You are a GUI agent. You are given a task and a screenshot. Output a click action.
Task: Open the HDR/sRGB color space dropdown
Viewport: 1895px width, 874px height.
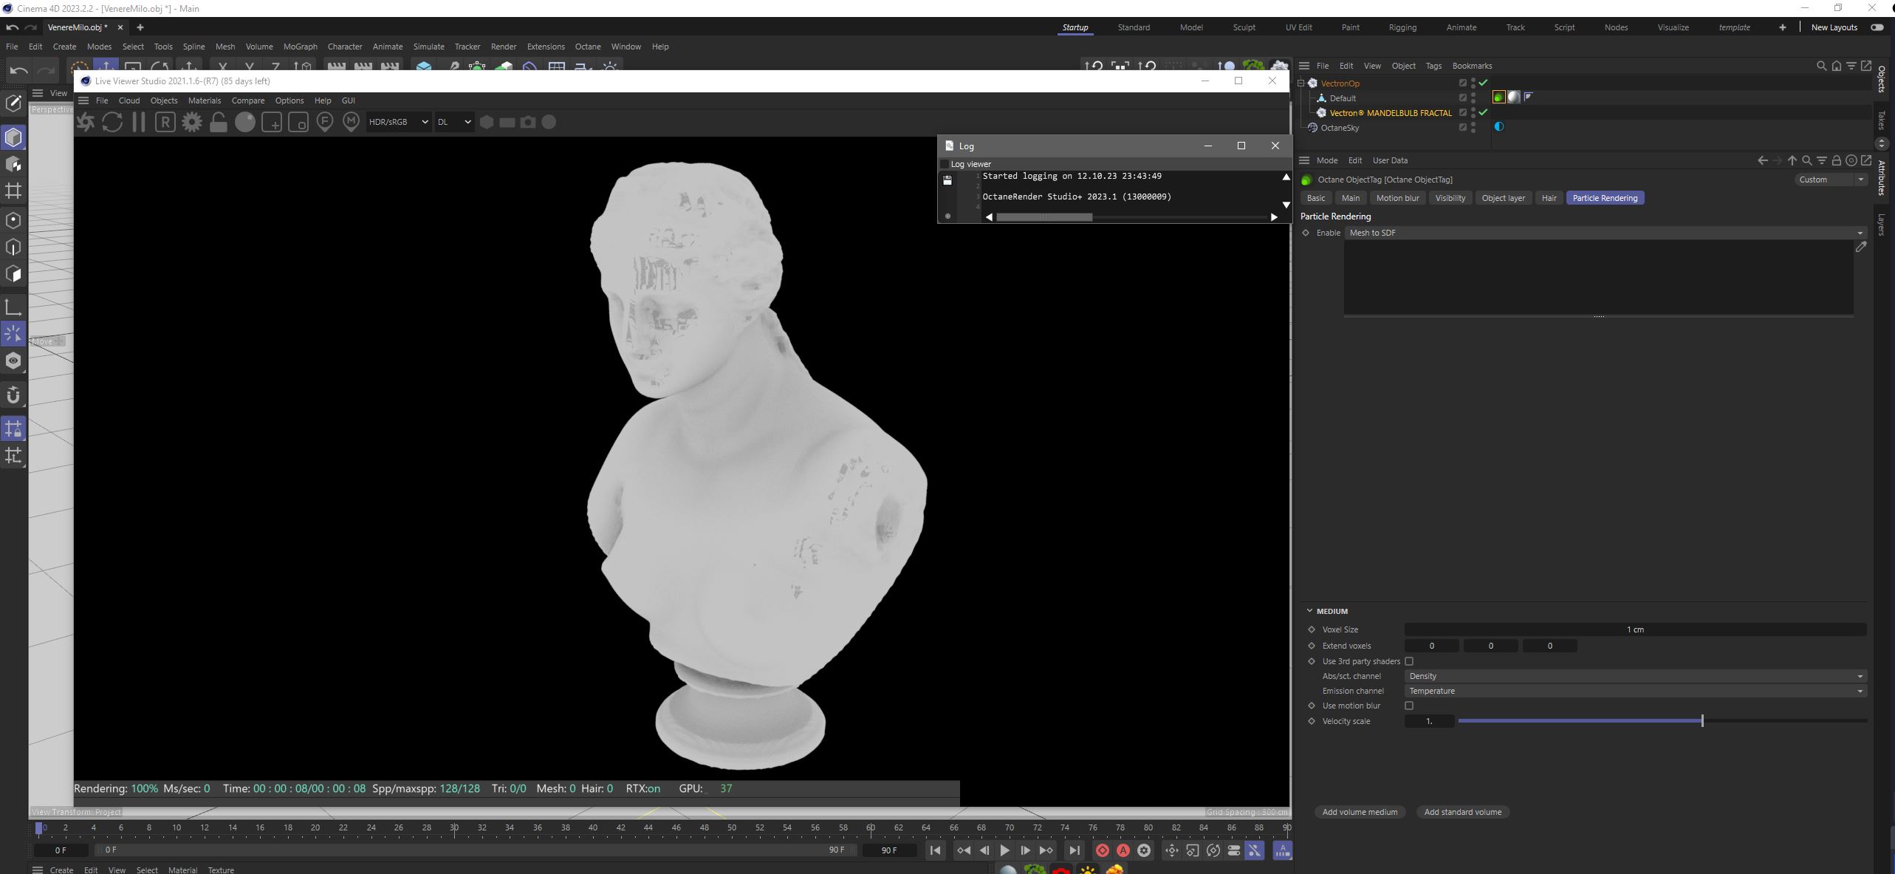point(399,122)
